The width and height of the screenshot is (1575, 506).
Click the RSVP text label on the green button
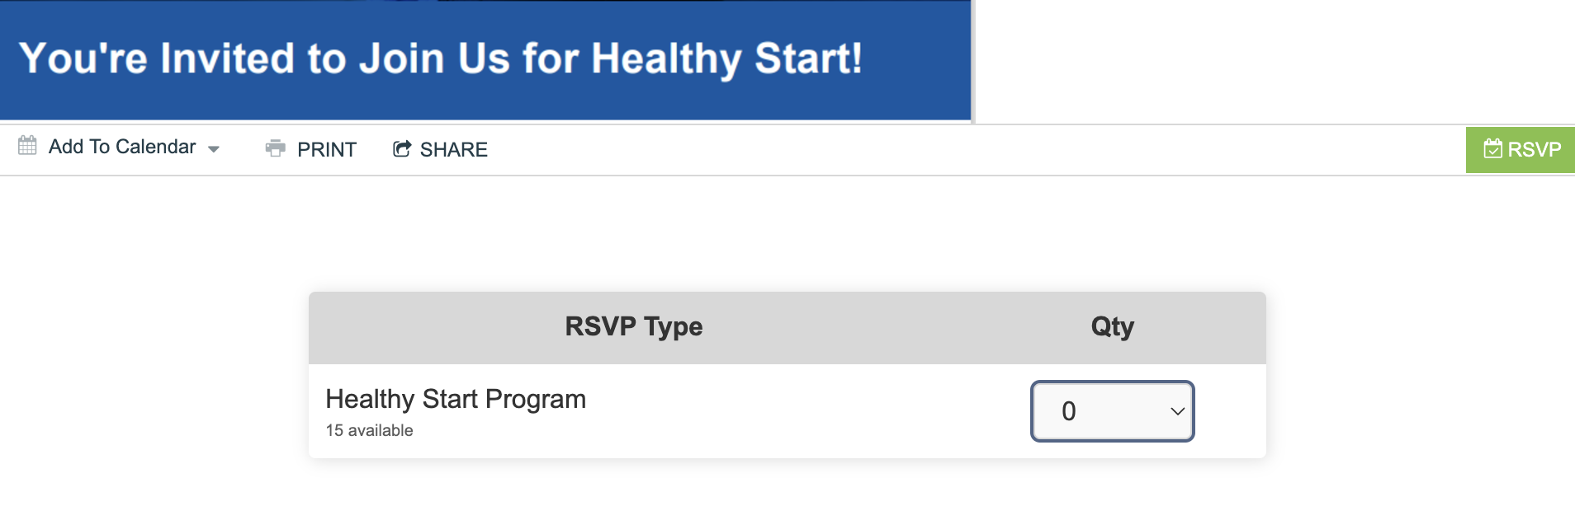[1535, 149]
